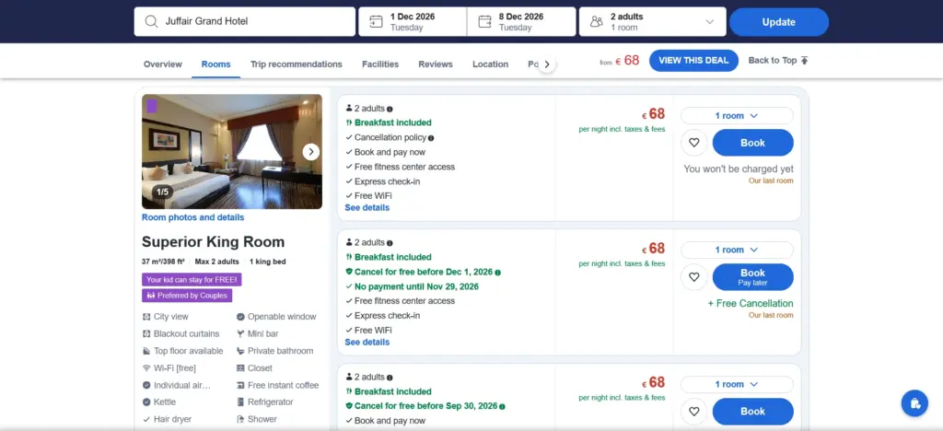Save the third offer with heart icon
Screen dimensions: 943x431
click(694, 411)
